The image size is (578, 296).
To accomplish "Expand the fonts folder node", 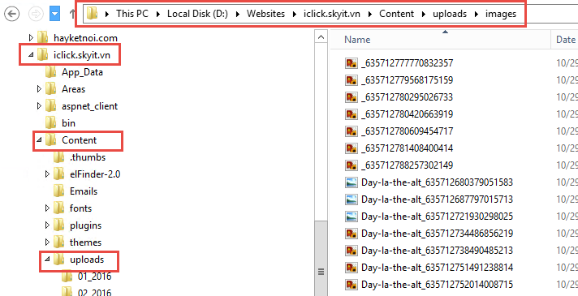I will 47,208.
